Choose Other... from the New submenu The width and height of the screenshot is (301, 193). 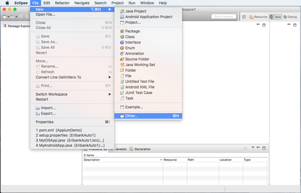click(148, 116)
